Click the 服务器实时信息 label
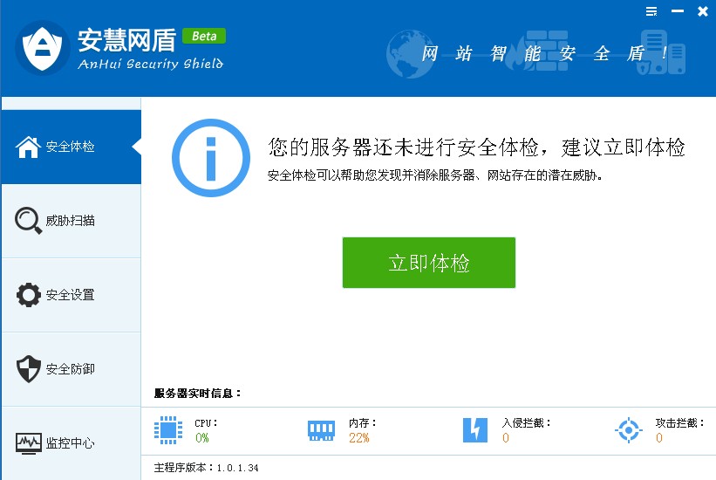716x480 pixels. click(x=197, y=393)
